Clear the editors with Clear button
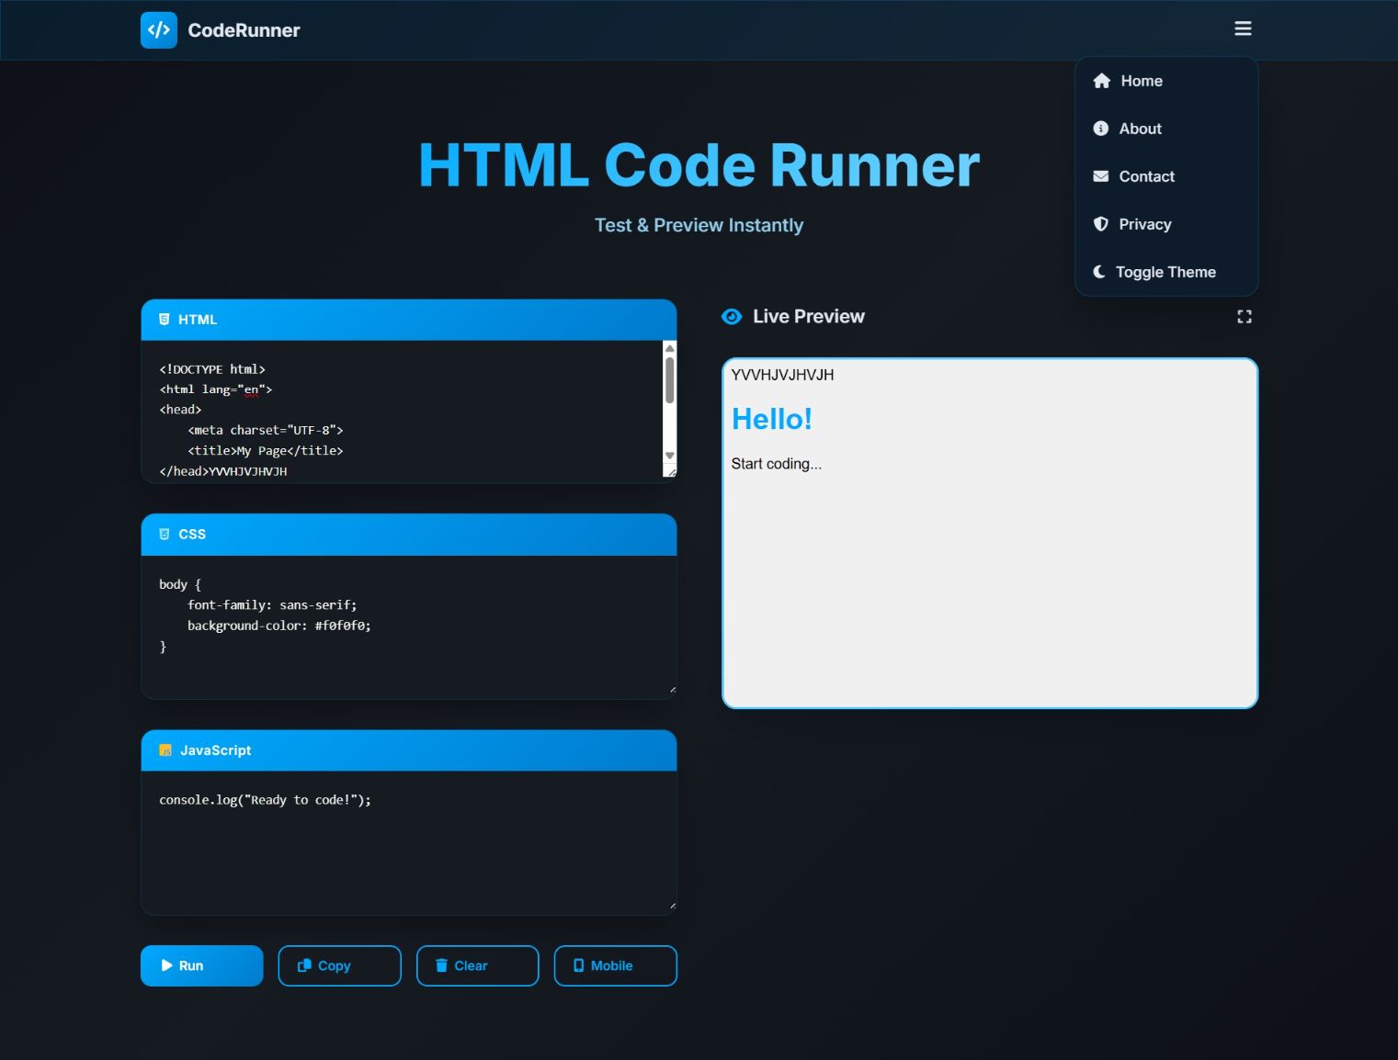This screenshot has height=1060, width=1398. [x=477, y=965]
